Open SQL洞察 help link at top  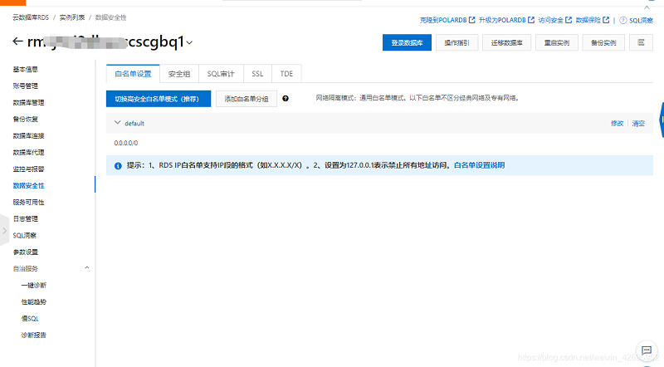click(x=640, y=20)
